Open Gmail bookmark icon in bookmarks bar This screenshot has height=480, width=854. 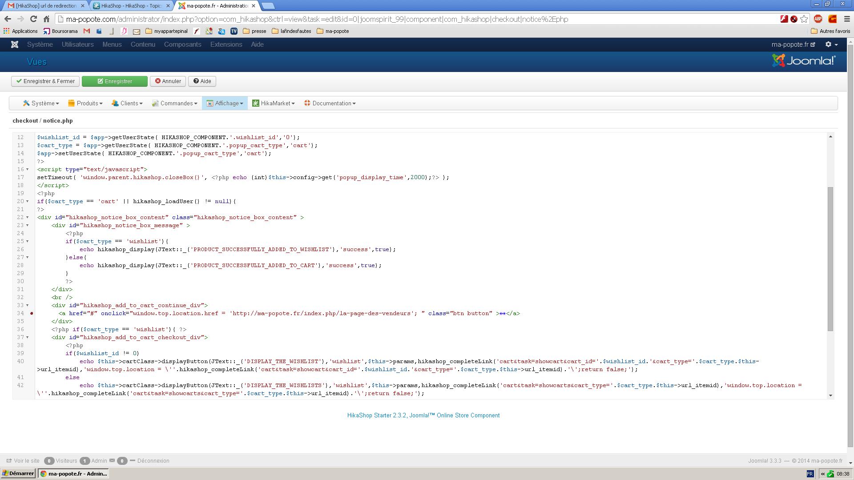click(87, 31)
